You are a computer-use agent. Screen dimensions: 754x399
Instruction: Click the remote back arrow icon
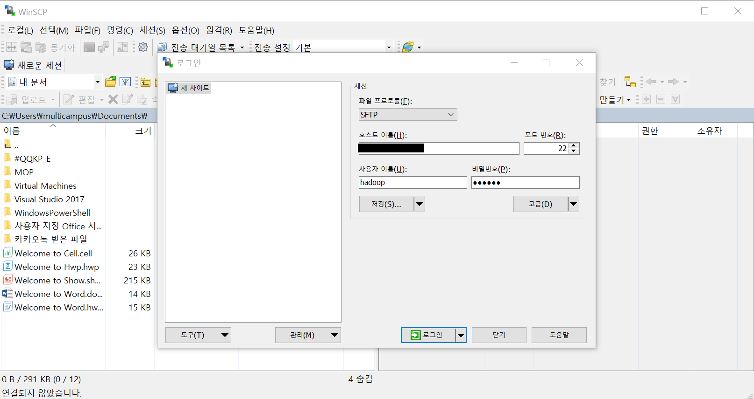coord(651,82)
